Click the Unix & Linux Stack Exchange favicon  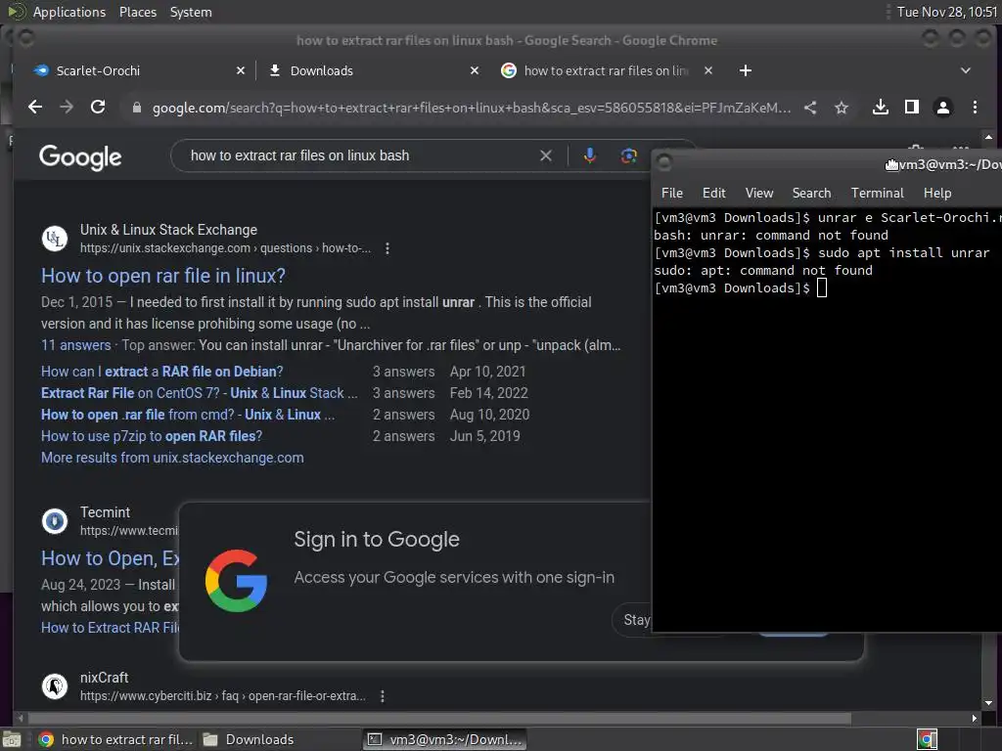point(55,239)
